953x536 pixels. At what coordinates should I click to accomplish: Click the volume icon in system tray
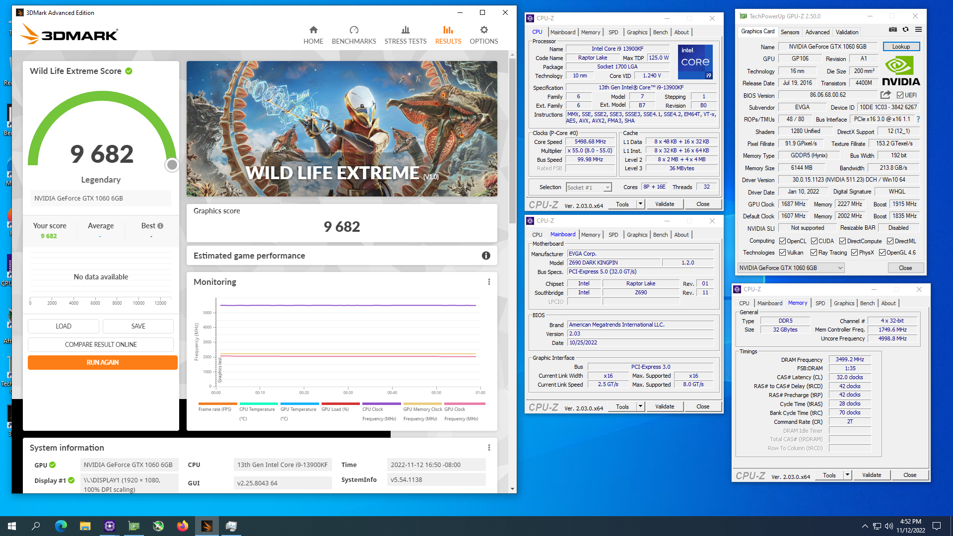[x=888, y=526]
